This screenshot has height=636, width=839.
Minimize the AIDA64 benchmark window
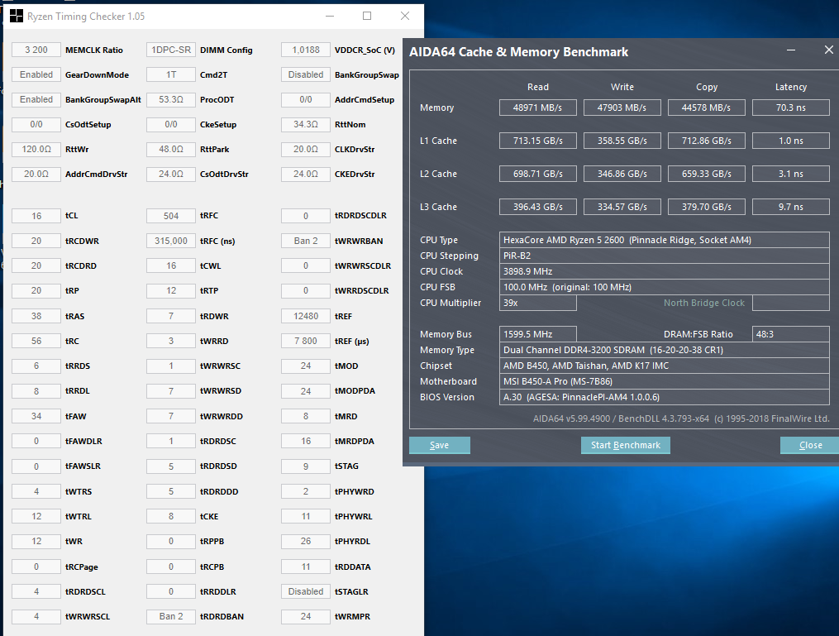coord(791,50)
